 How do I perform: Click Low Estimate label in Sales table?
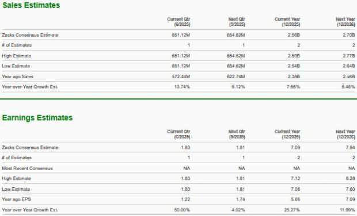(16, 66)
